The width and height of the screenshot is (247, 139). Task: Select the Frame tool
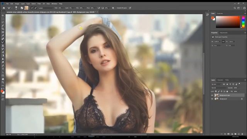coord(3,32)
